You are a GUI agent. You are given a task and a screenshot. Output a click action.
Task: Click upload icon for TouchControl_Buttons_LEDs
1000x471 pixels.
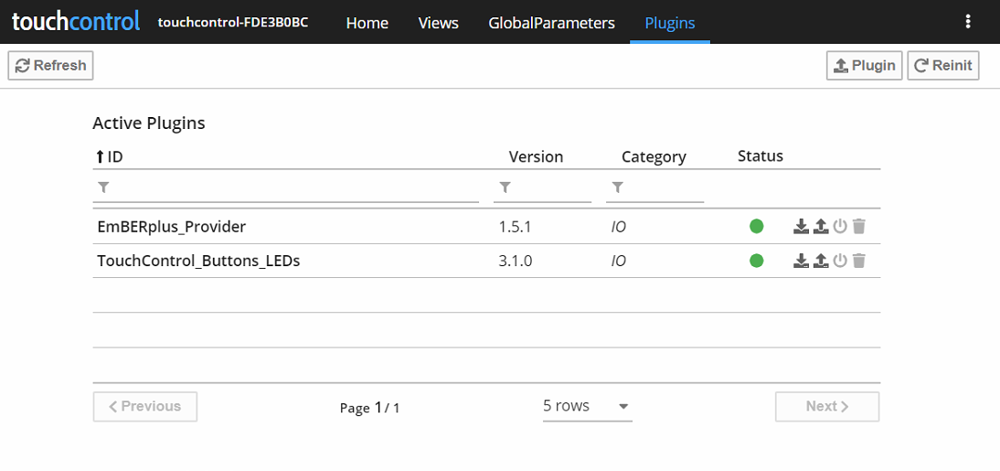[x=820, y=261]
